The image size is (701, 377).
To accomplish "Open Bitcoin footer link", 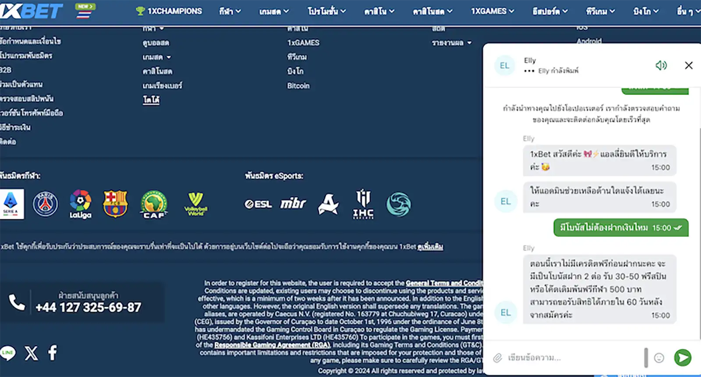I will click(298, 85).
